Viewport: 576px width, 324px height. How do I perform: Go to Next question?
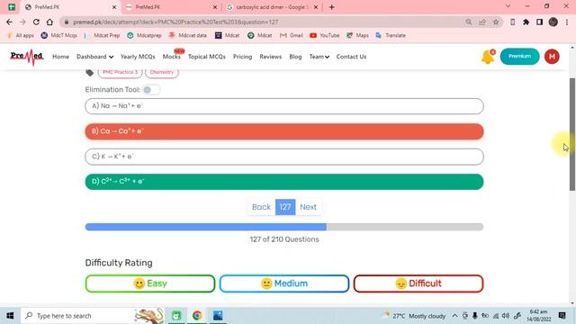308,207
